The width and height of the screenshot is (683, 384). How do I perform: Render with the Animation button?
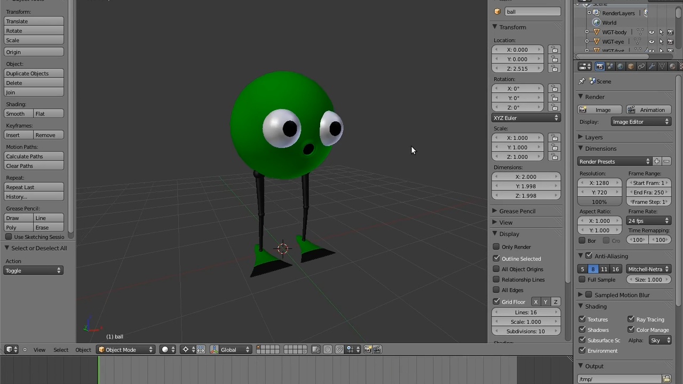pos(648,110)
